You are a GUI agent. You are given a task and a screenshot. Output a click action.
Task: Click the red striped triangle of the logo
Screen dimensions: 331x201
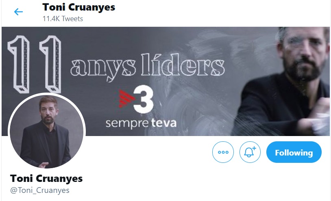(x=126, y=99)
